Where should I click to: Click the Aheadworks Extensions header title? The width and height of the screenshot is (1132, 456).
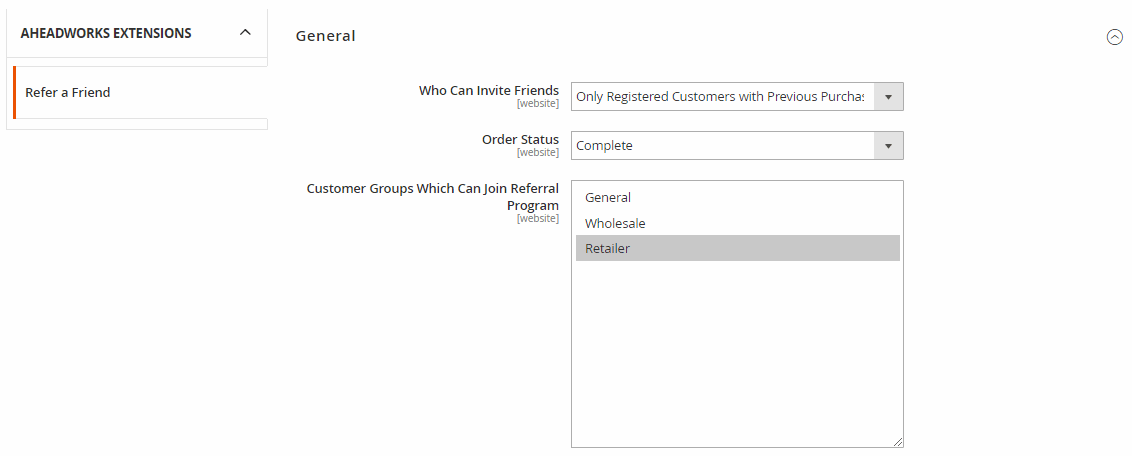tap(106, 33)
